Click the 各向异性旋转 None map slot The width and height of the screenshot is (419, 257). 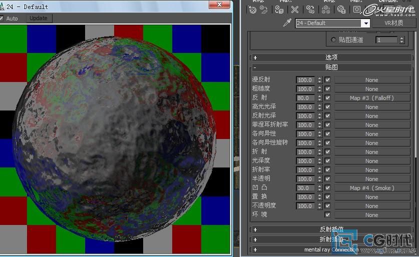pyautogui.click(x=372, y=143)
